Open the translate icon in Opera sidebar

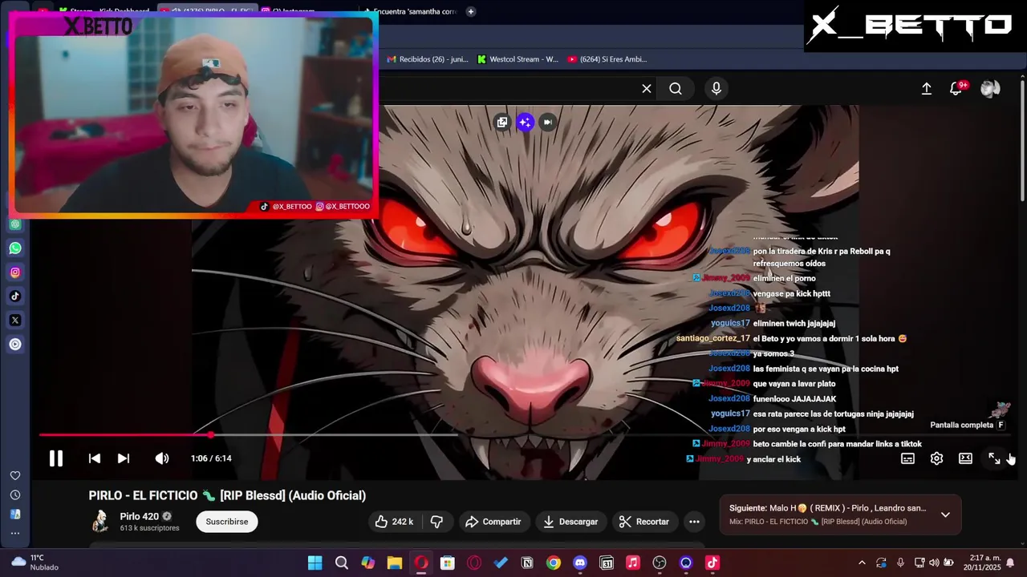click(x=15, y=514)
